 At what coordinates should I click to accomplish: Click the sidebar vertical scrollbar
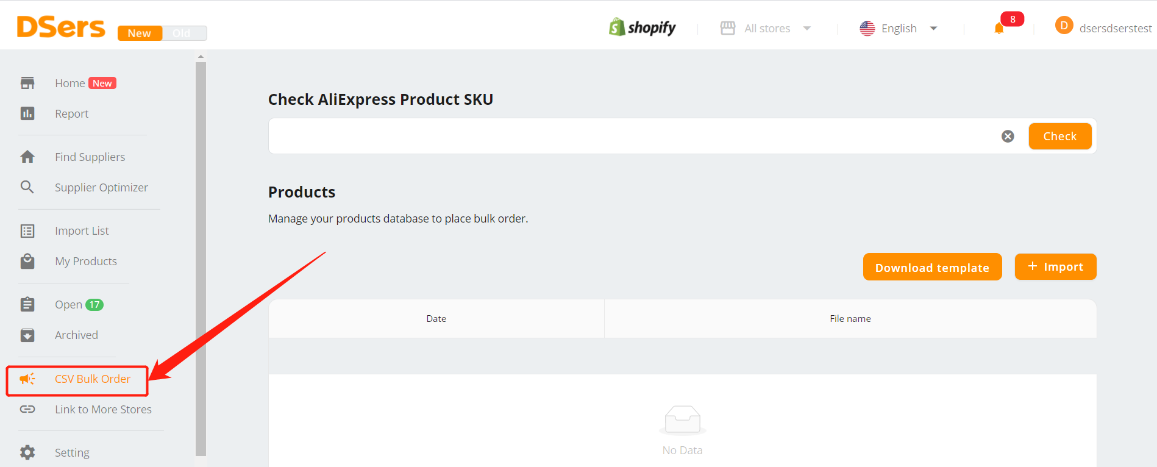(x=201, y=258)
